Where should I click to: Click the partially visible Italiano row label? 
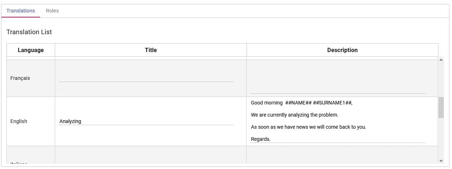(19, 163)
